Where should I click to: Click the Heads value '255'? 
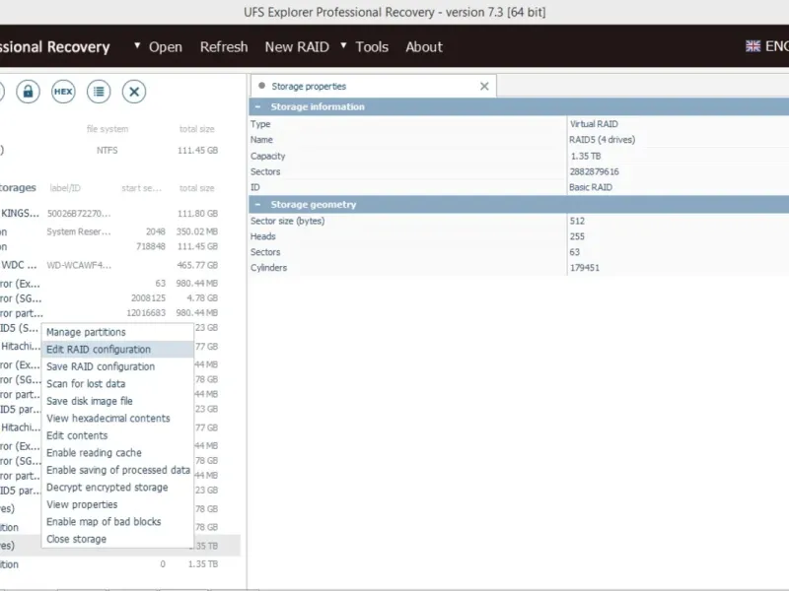577,236
